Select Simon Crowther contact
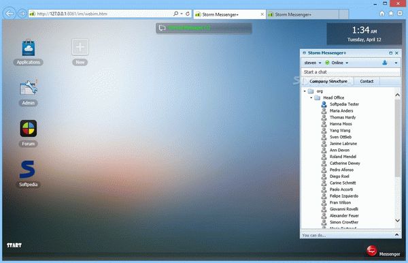This screenshot has width=408, height=263. (x=343, y=222)
